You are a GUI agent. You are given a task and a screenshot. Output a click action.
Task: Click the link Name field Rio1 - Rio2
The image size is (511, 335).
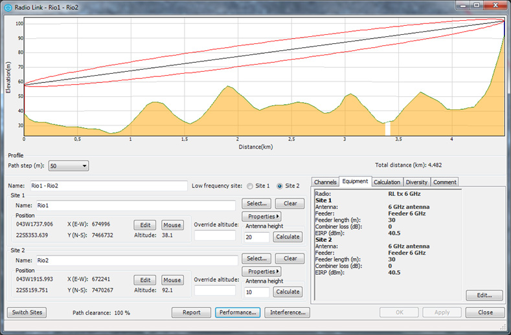pos(108,186)
